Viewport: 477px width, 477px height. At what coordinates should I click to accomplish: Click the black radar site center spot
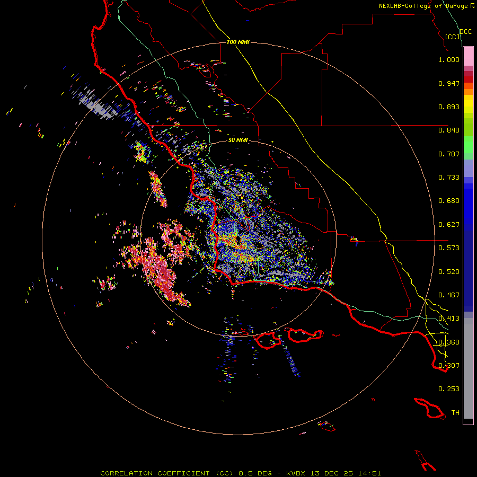tap(238, 241)
